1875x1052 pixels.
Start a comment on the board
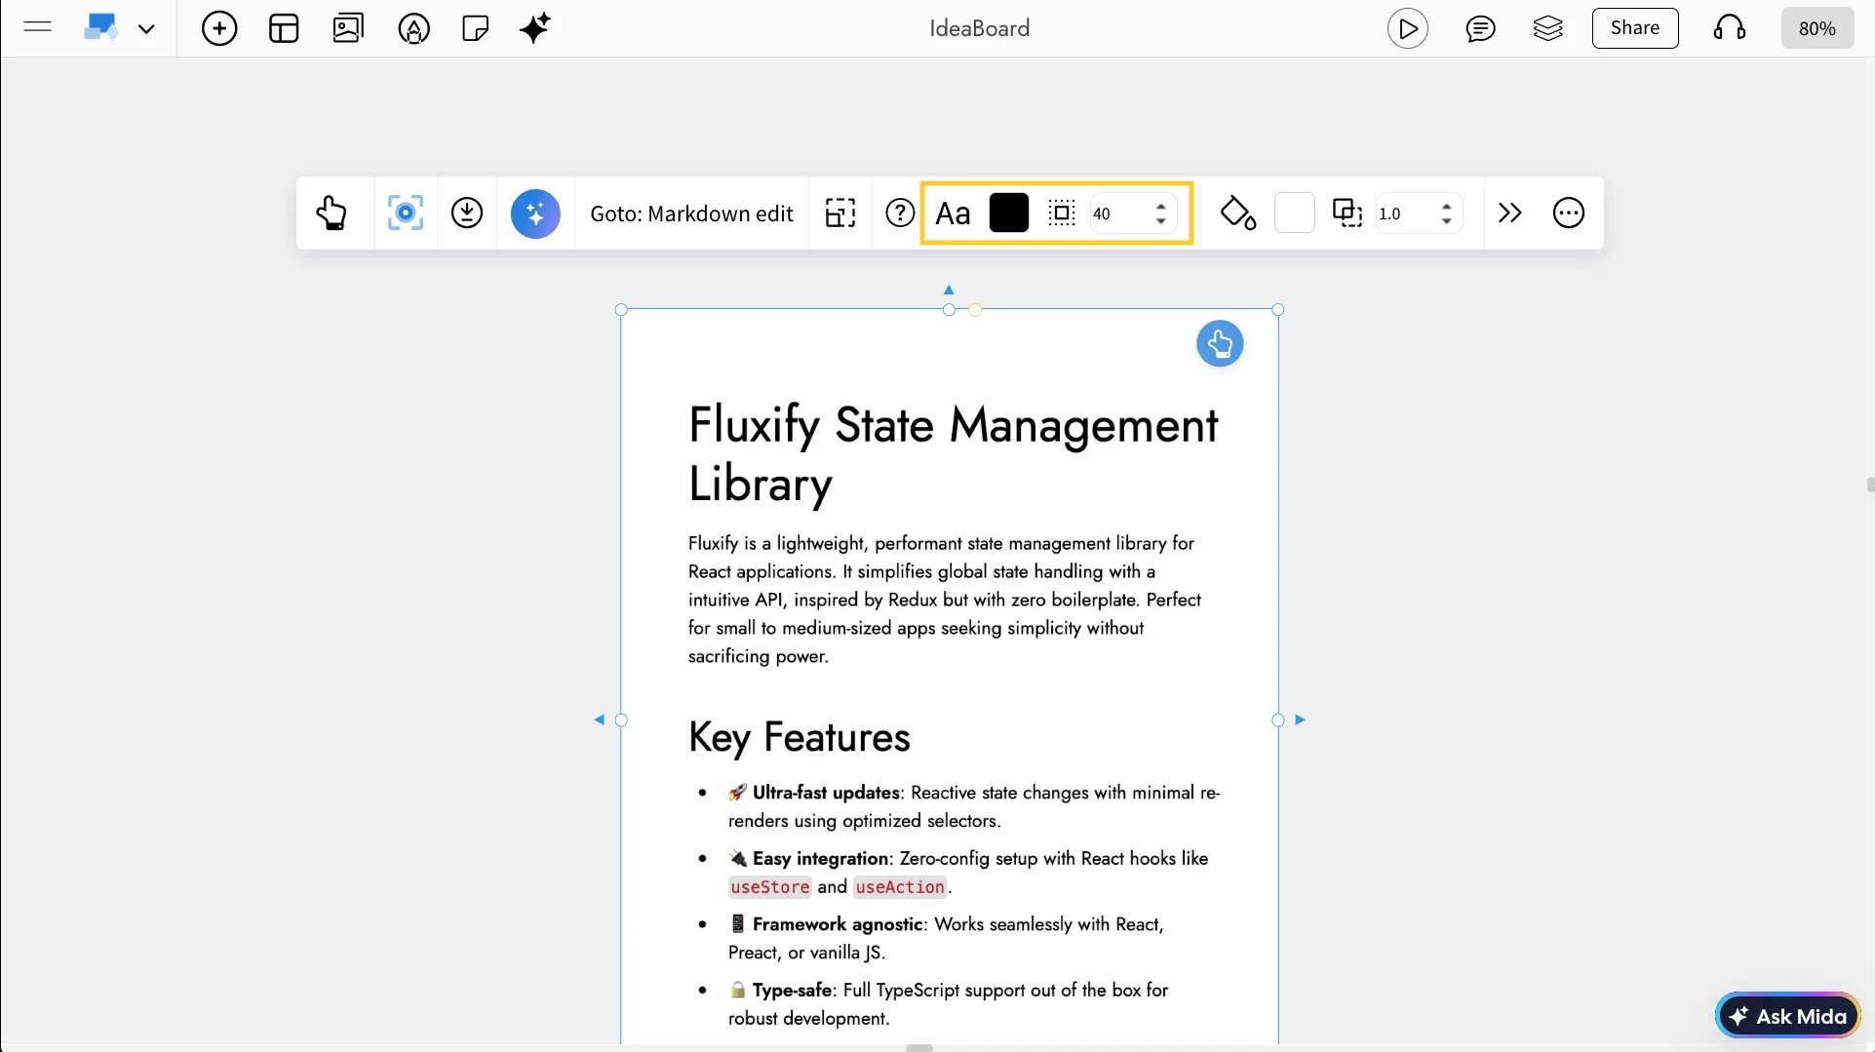tap(1481, 28)
